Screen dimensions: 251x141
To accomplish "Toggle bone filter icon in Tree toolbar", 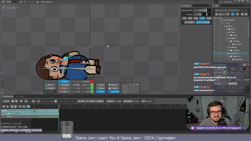I will tap(217, 15).
